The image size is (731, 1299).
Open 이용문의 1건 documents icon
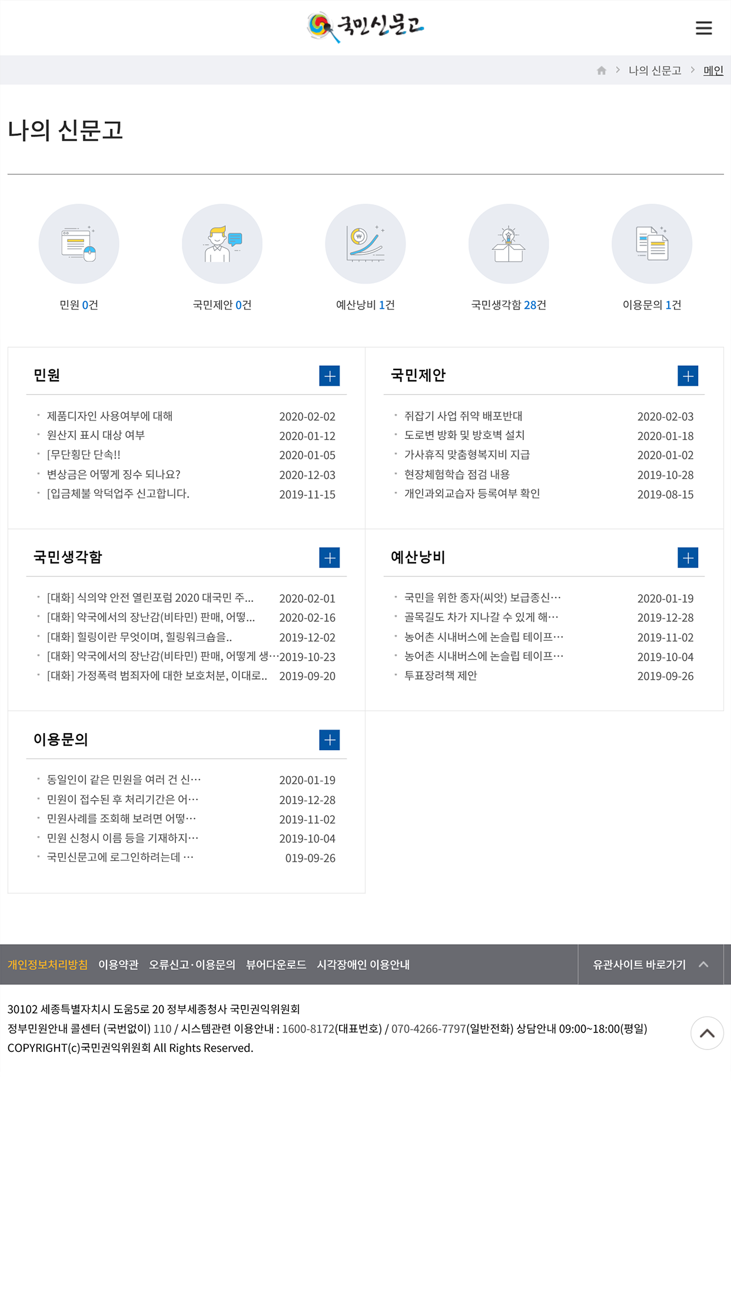tap(652, 244)
